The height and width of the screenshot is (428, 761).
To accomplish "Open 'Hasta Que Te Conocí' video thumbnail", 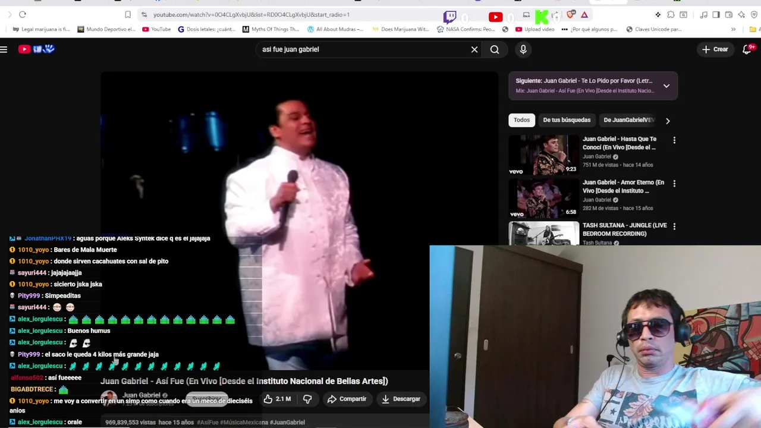I will click(x=543, y=155).
